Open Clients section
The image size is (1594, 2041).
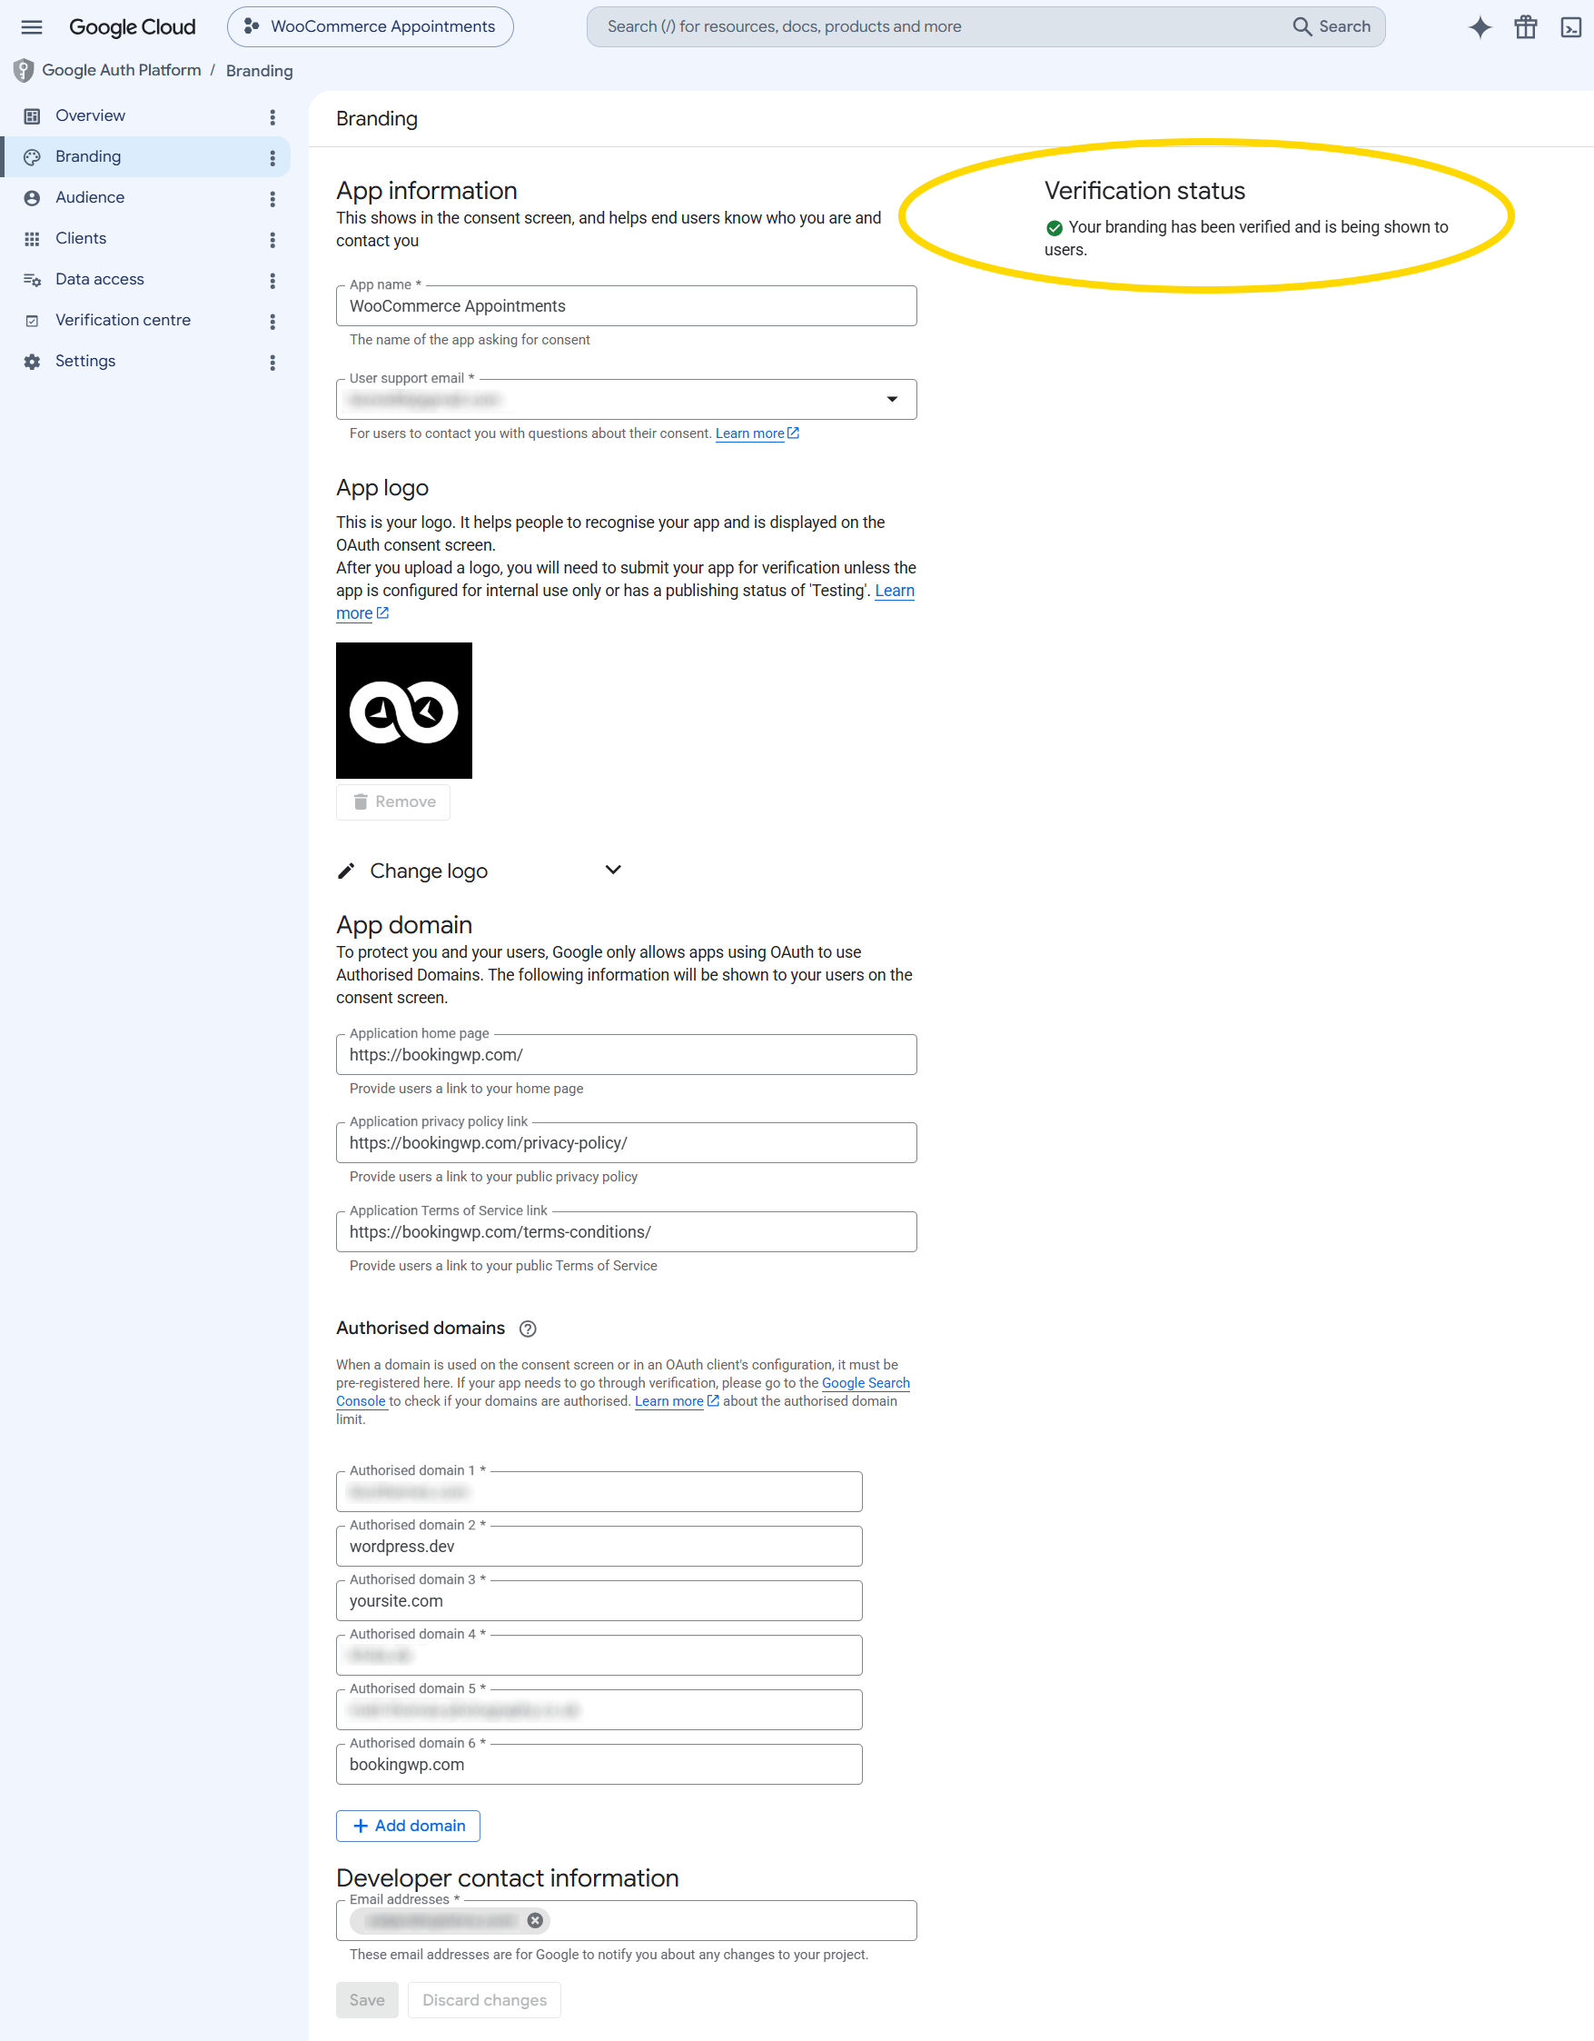(x=144, y=238)
